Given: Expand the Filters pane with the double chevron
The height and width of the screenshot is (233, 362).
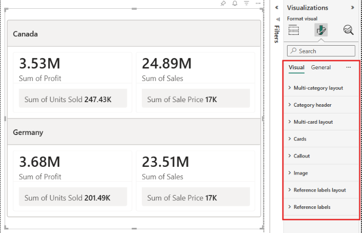Looking at the screenshot, I should pyautogui.click(x=277, y=8).
